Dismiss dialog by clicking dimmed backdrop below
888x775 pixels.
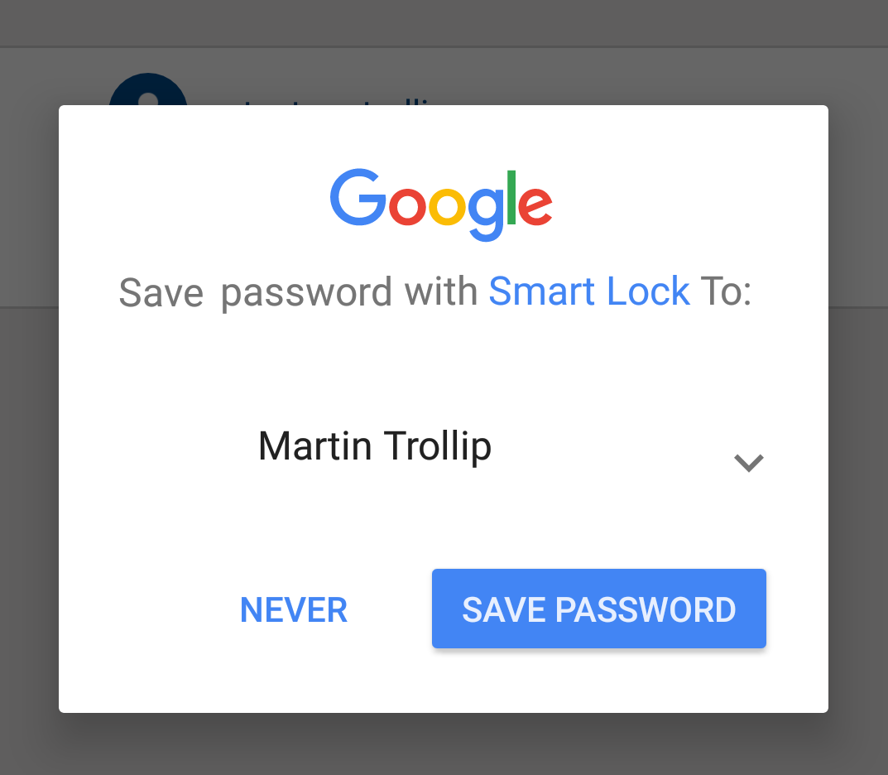pyautogui.click(x=444, y=744)
